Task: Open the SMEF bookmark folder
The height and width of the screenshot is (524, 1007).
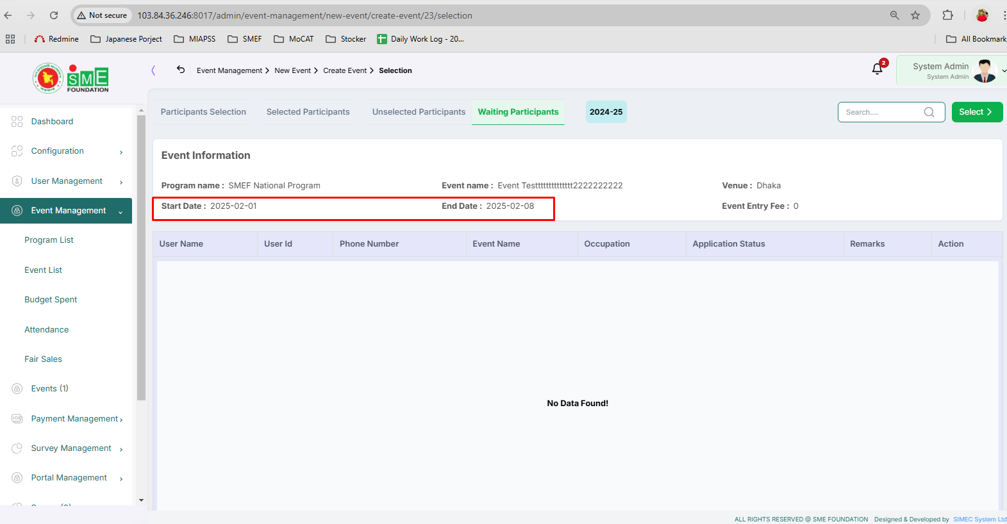Action: 245,39
